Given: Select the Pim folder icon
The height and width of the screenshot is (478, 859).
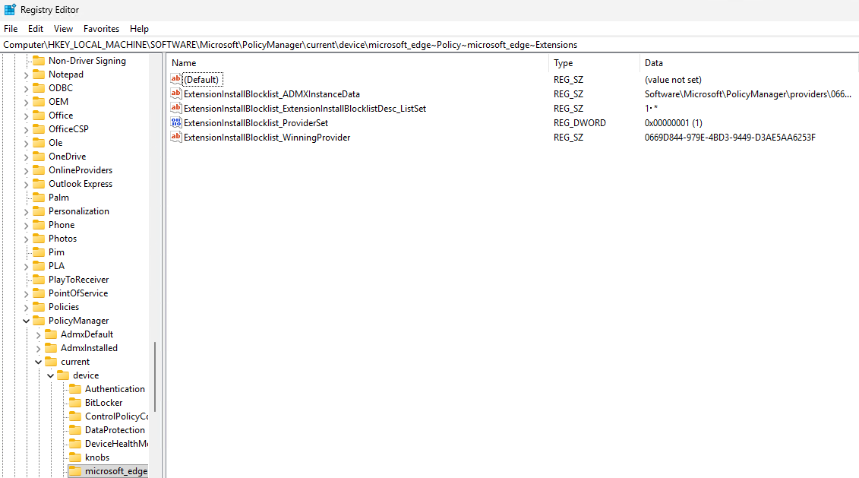Looking at the screenshot, I should [x=39, y=252].
